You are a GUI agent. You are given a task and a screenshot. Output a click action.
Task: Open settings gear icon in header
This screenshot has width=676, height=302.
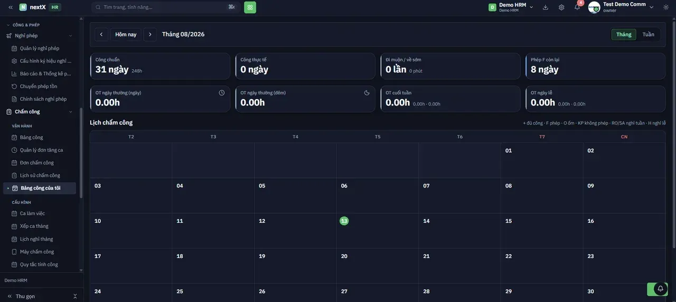pos(561,7)
